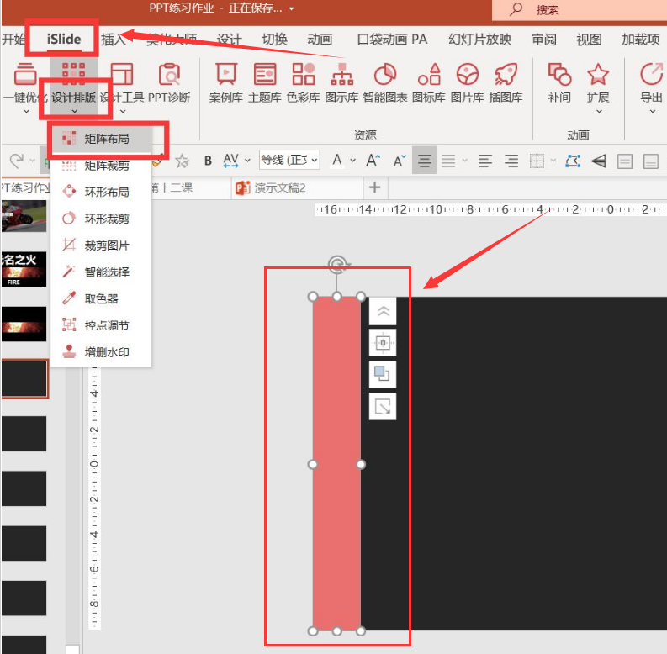Click the layer order floating icon

click(383, 374)
